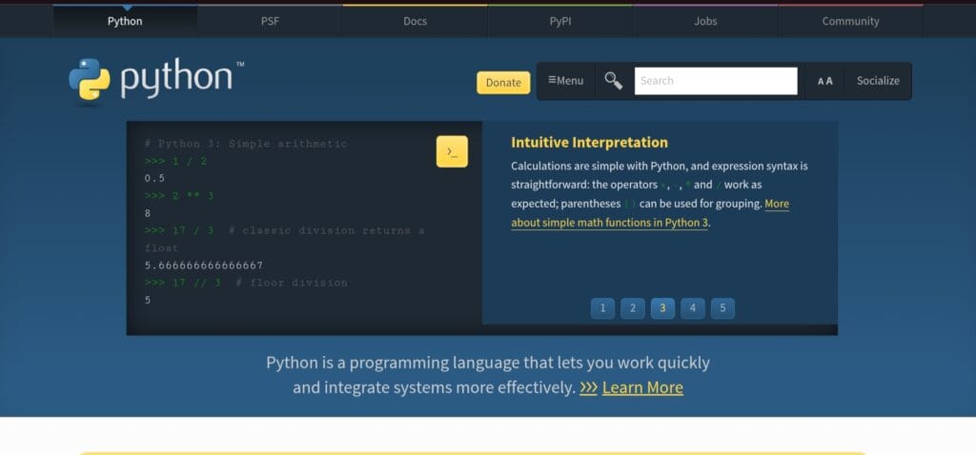976x455 pixels.
Task: Go to the PyPI tab
Action: click(559, 21)
